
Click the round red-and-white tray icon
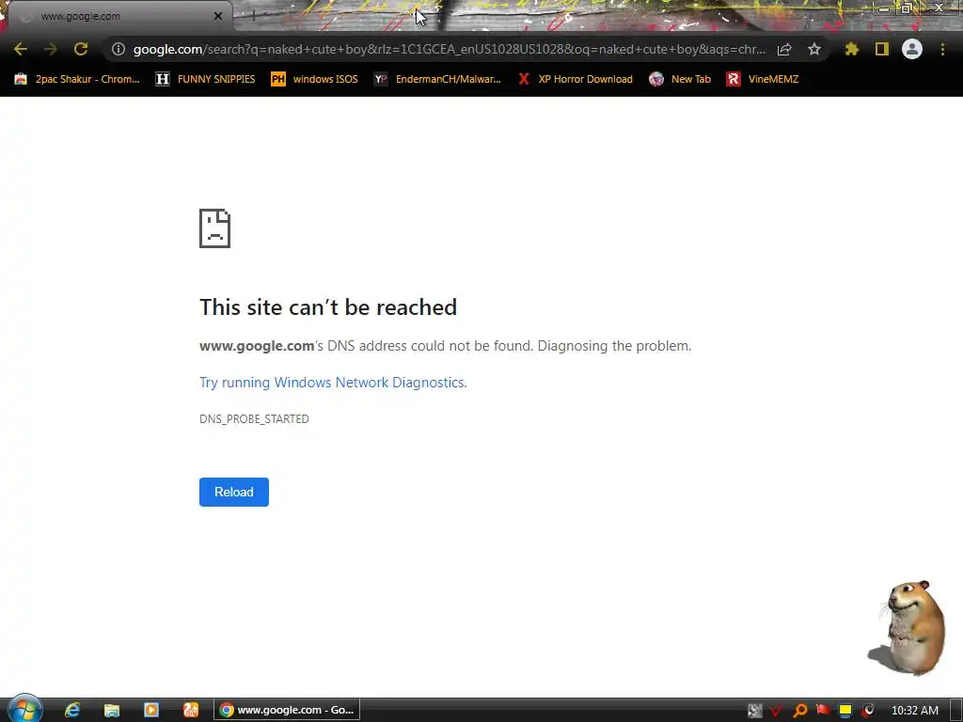868,711
